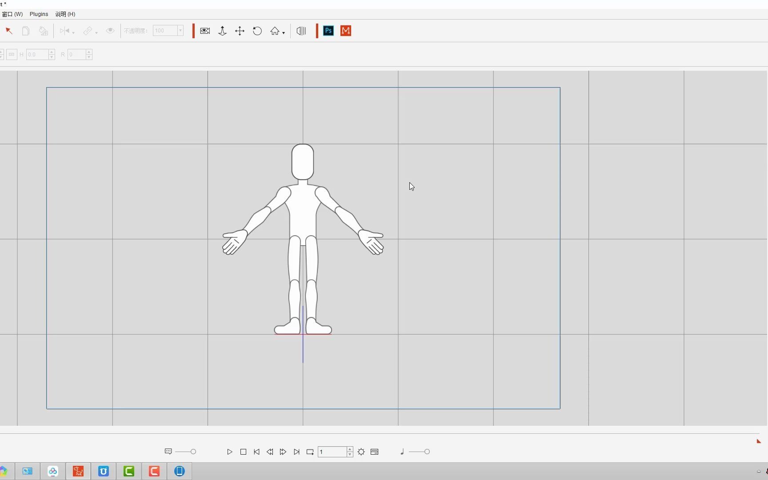Click the red Moho toolbar icon
Screen dimensions: 768x480
(x=346, y=31)
